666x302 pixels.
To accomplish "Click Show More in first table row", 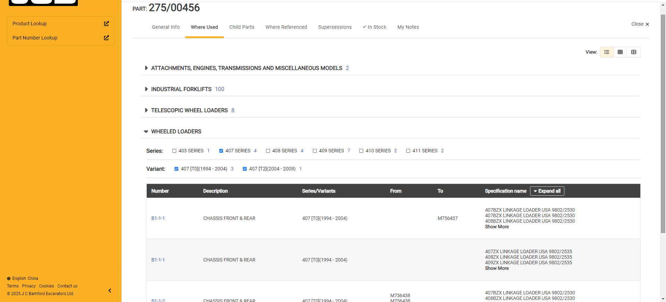I will [497, 227].
